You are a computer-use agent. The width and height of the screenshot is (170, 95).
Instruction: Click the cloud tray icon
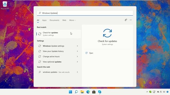pos(158,92)
